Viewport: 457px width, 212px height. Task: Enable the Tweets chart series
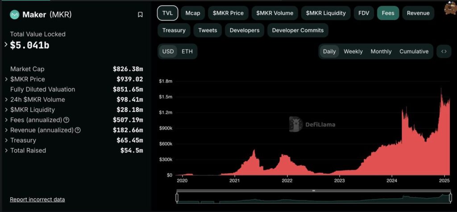208,30
